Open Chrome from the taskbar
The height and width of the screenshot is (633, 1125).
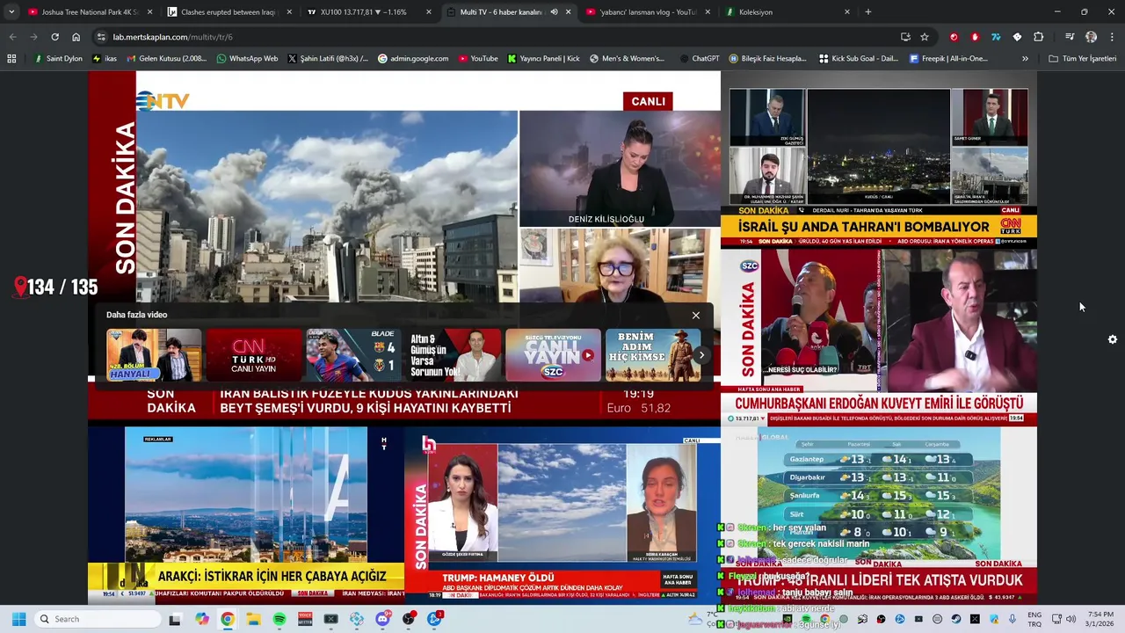point(228,619)
